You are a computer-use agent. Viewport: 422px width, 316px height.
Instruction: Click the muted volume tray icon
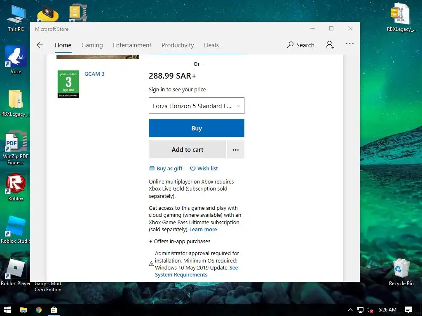coord(370,310)
